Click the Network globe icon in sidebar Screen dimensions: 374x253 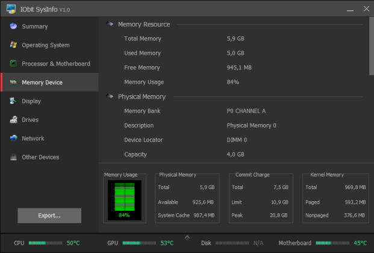tap(13, 138)
